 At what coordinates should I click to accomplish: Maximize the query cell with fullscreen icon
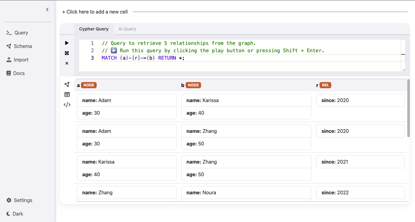click(x=67, y=53)
